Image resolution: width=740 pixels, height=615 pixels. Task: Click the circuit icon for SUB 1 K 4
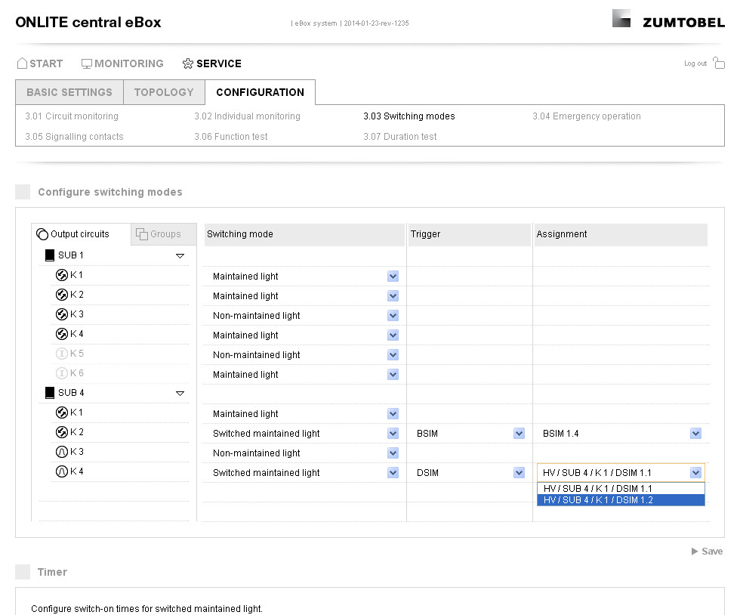pyautogui.click(x=62, y=334)
